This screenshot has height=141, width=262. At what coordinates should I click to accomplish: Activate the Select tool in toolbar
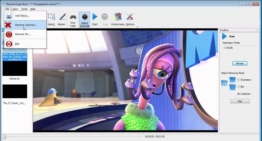51,20
